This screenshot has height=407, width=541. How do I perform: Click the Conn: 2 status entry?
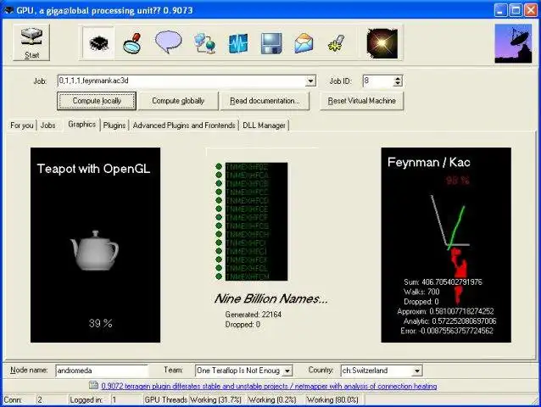tap(33, 400)
